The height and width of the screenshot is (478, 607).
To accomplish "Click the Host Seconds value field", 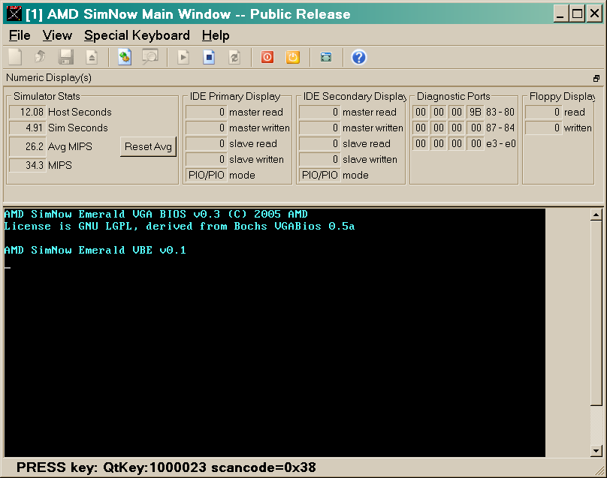I will (x=27, y=113).
